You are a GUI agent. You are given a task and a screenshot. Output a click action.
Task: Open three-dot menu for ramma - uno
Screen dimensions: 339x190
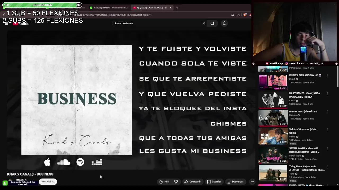tap(328, 112)
